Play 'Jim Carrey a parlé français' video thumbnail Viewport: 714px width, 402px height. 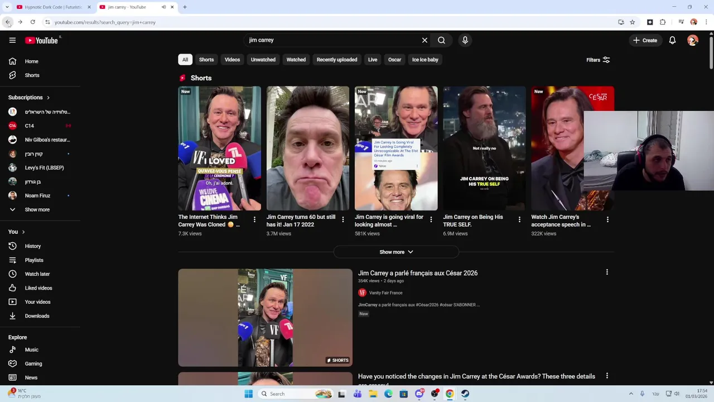(265, 318)
